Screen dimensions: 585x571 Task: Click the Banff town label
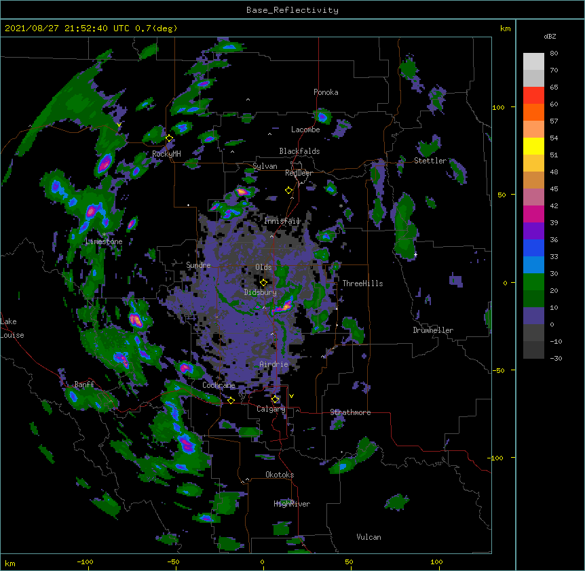point(84,385)
